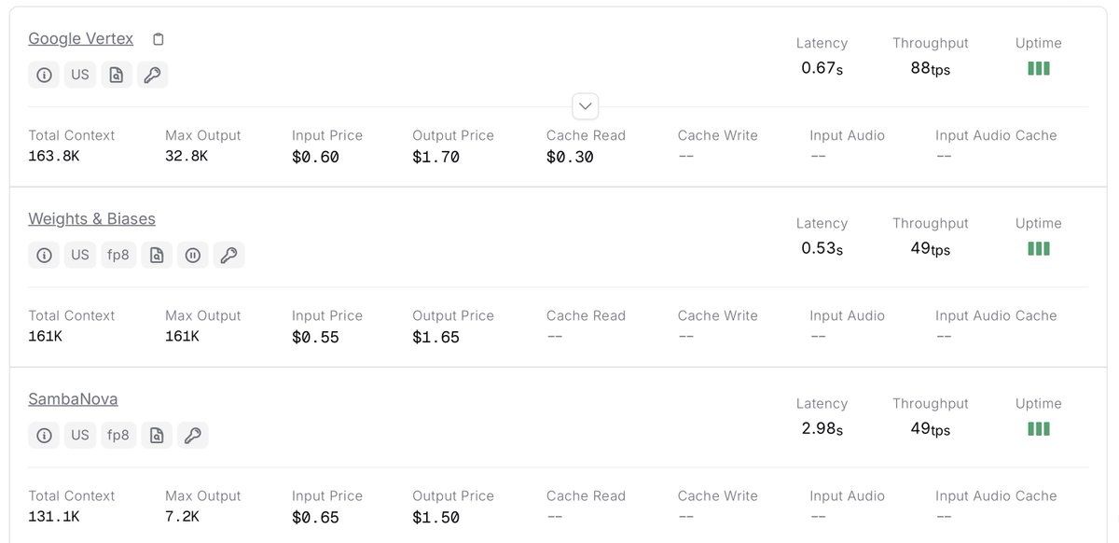The width and height of the screenshot is (1119, 543).
Task: Click Google Vertex data policy document icon
Action: coord(117,75)
